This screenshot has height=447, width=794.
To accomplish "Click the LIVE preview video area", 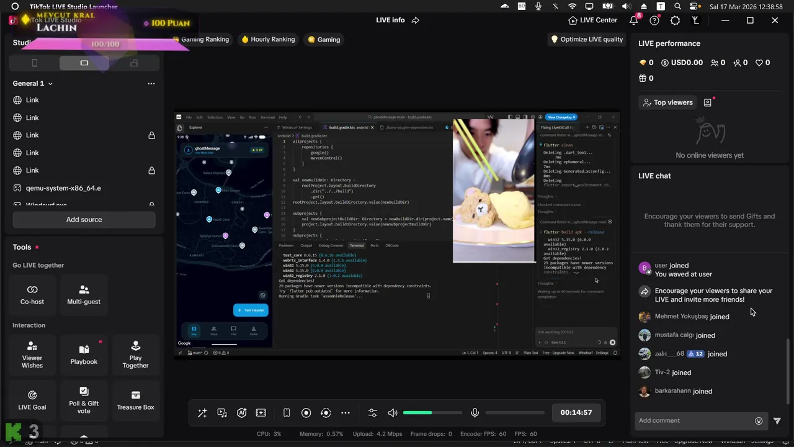I will pos(397,235).
